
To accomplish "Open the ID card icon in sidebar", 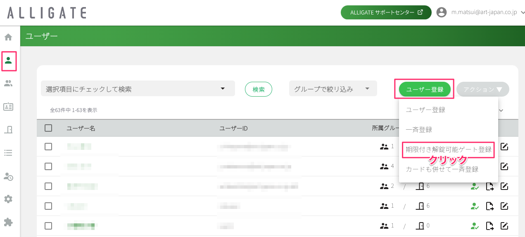I will point(8,107).
